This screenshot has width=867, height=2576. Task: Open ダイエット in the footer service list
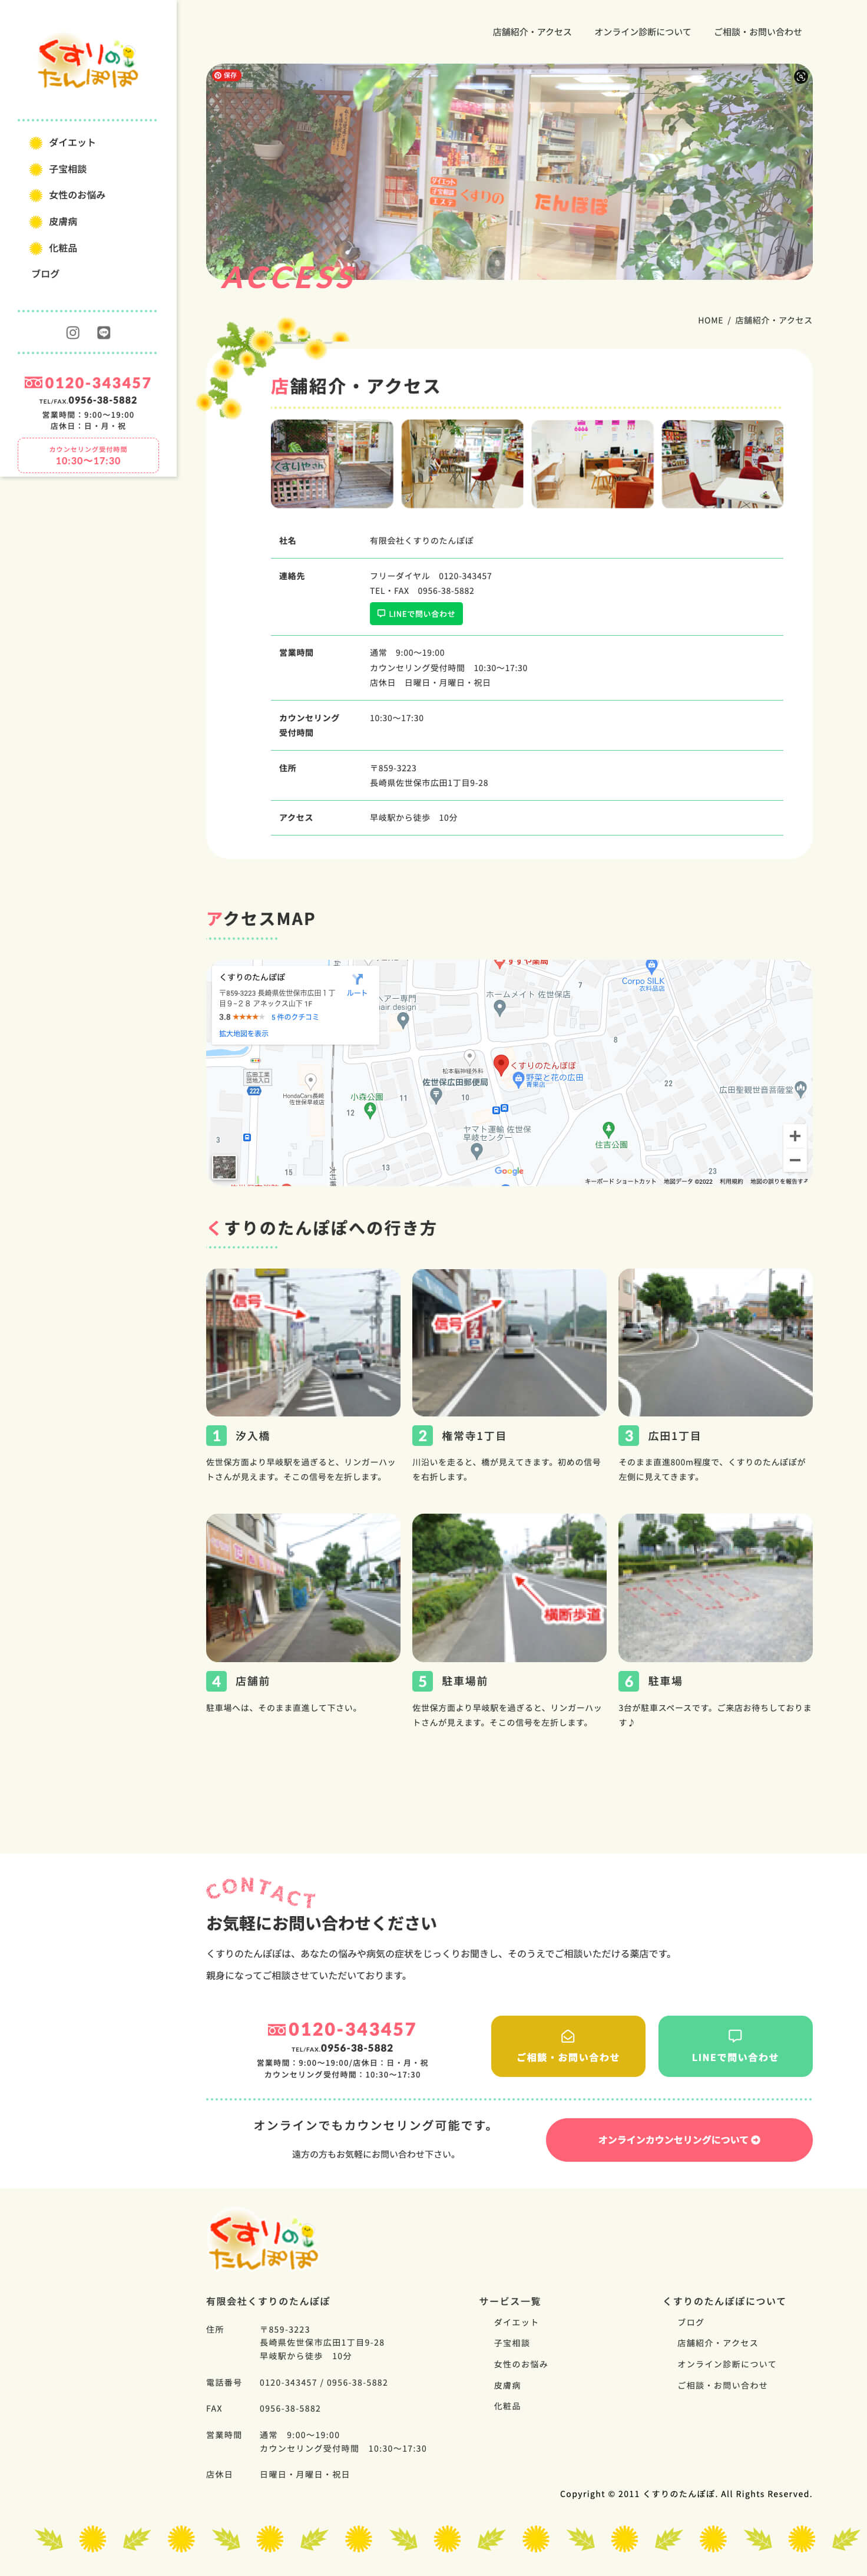tap(516, 2322)
